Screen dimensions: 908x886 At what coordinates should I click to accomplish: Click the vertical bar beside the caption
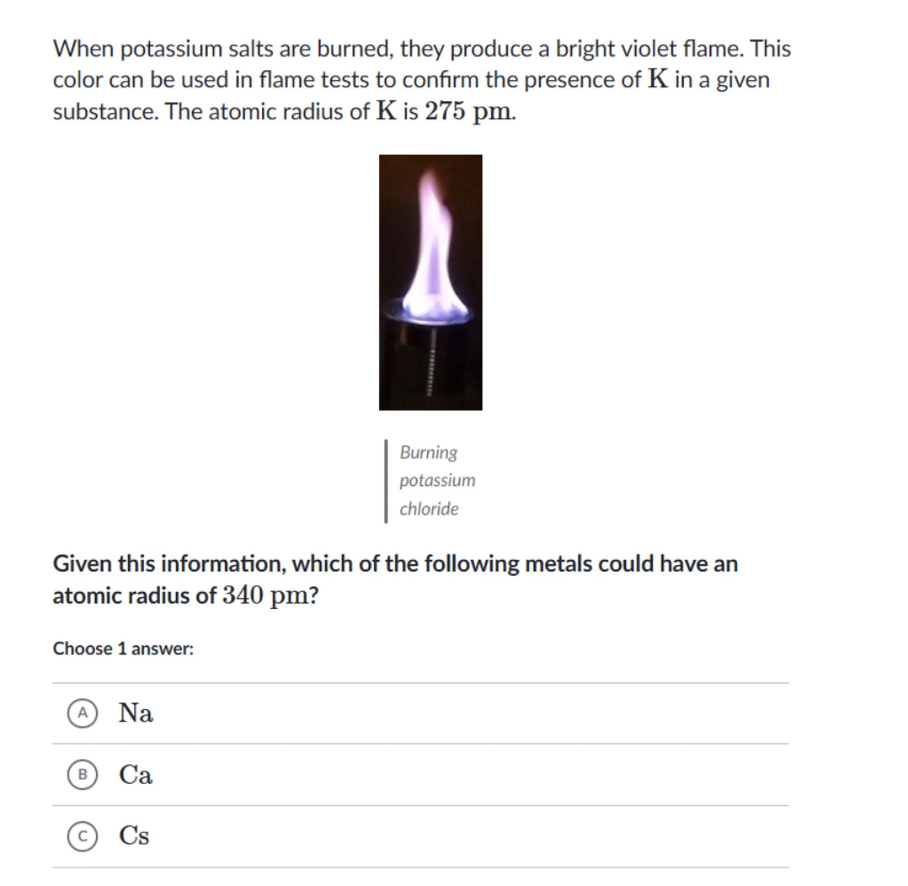point(386,480)
